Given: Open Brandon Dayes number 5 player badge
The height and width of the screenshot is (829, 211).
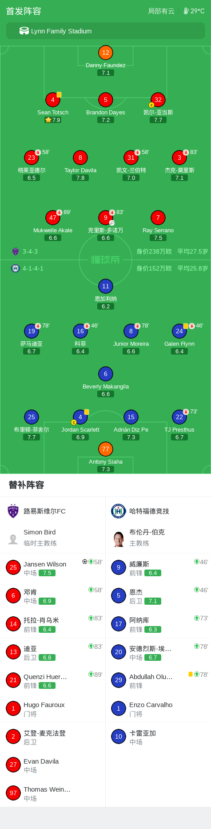Looking at the screenshot, I should pyautogui.click(x=106, y=100).
